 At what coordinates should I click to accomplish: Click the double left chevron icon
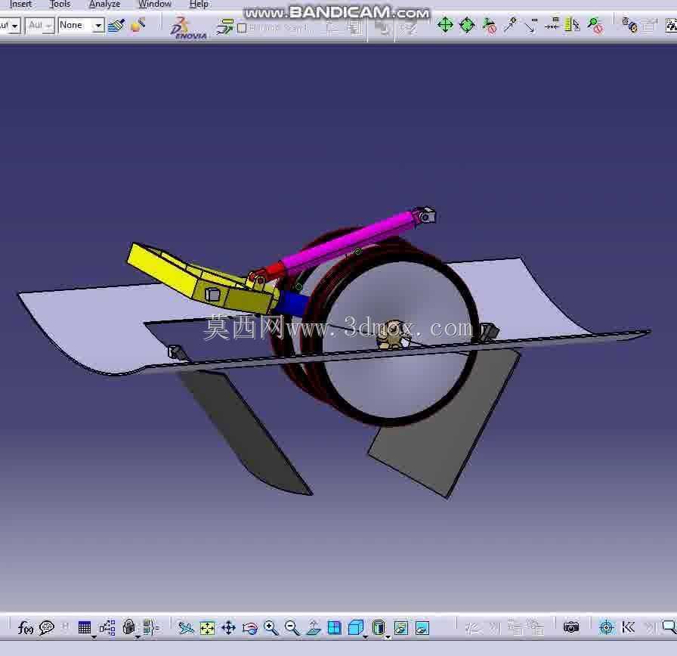[628, 627]
